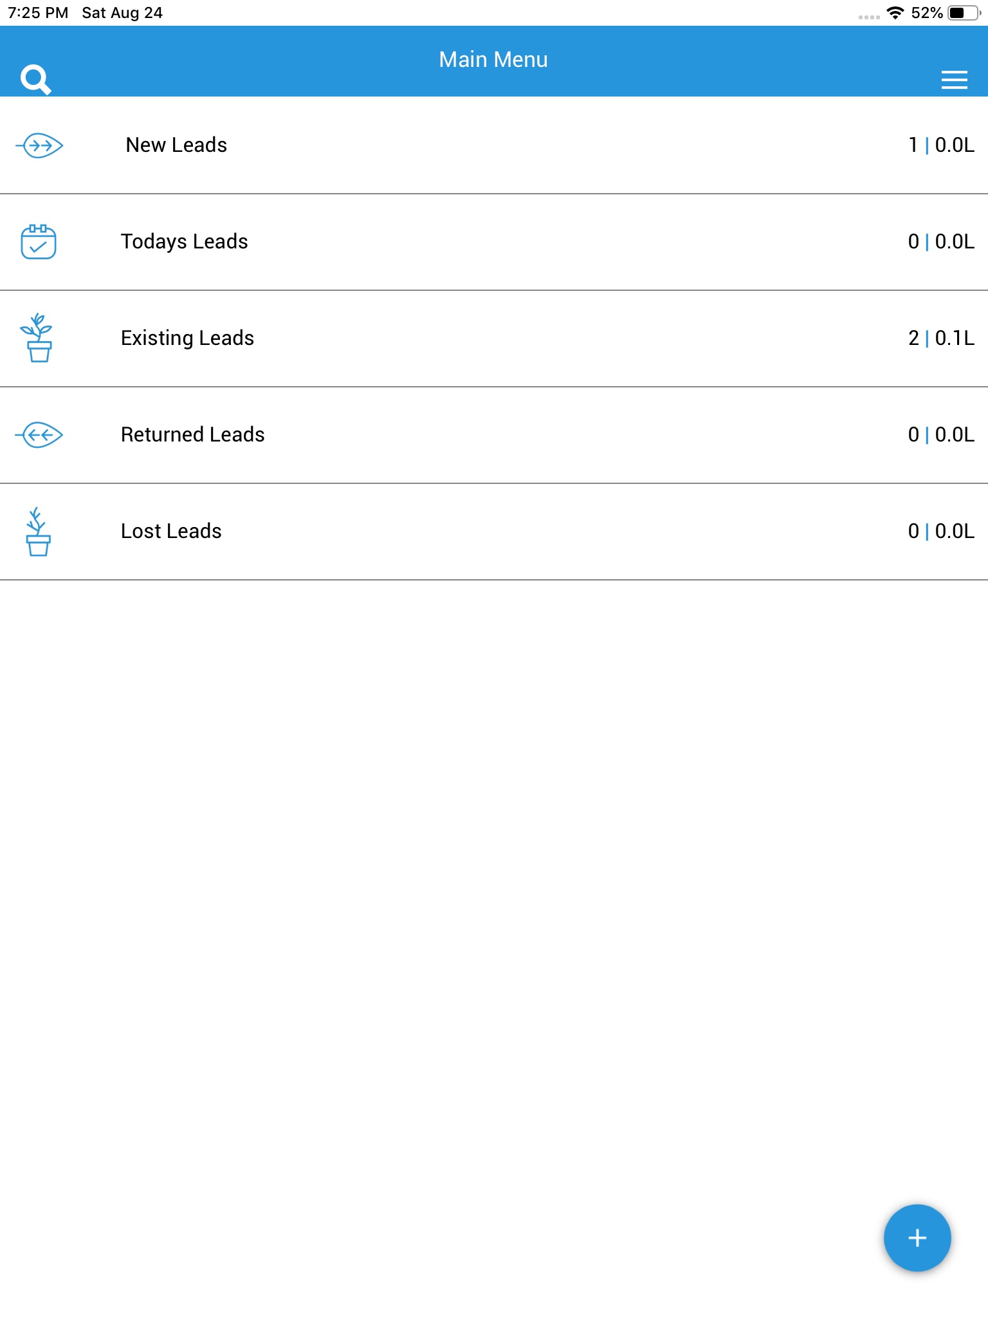
Task: Click the Todays Leads calendar icon
Action: click(x=39, y=242)
